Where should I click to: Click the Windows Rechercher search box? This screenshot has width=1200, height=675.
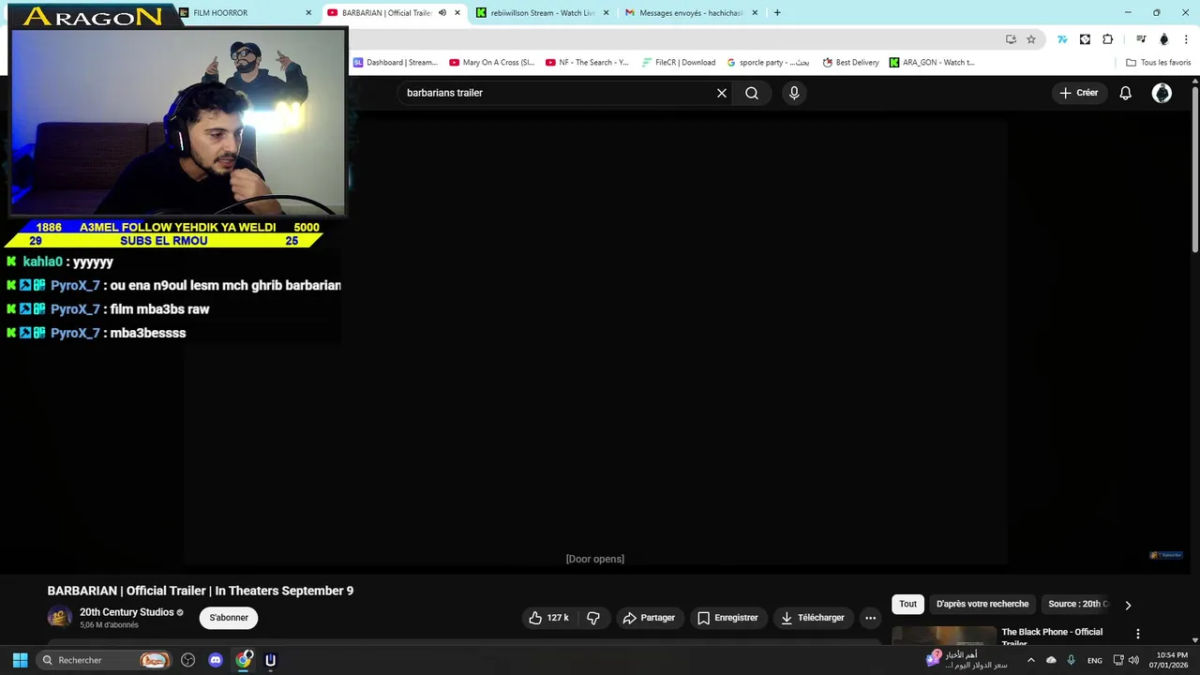104,660
